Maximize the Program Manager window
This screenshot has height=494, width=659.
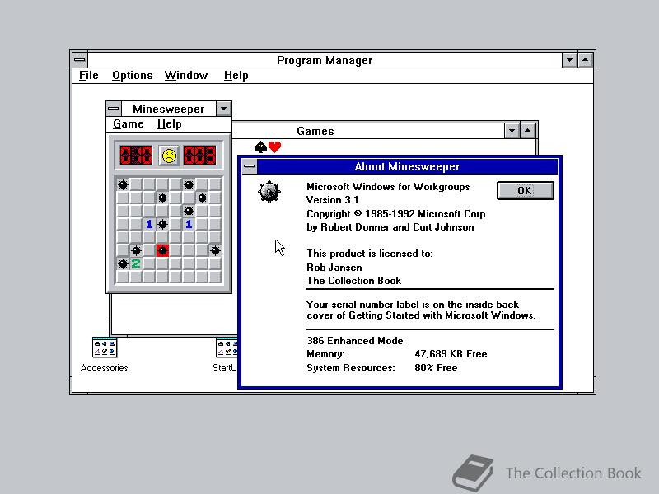point(586,60)
